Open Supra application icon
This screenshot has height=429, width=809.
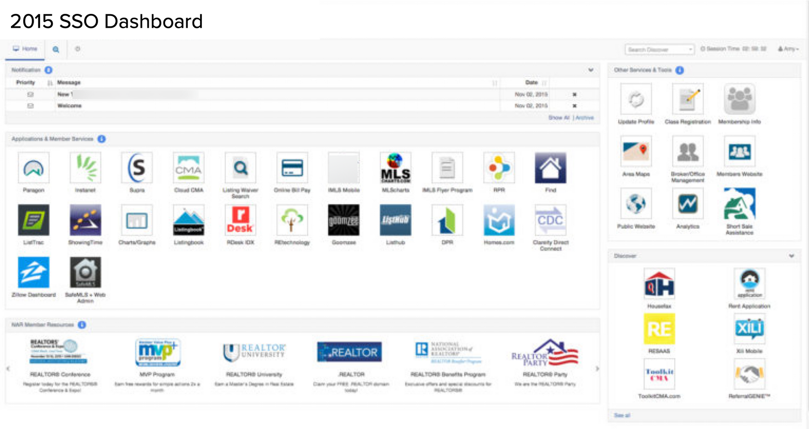(137, 168)
